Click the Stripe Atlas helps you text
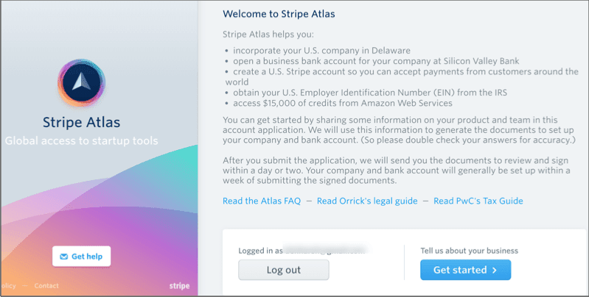 pyautogui.click(x=268, y=35)
